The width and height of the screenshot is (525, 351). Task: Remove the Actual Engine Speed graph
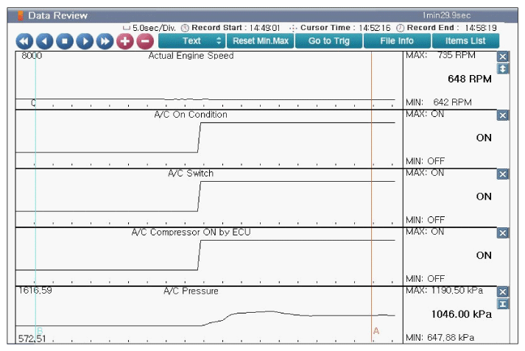[x=503, y=57]
